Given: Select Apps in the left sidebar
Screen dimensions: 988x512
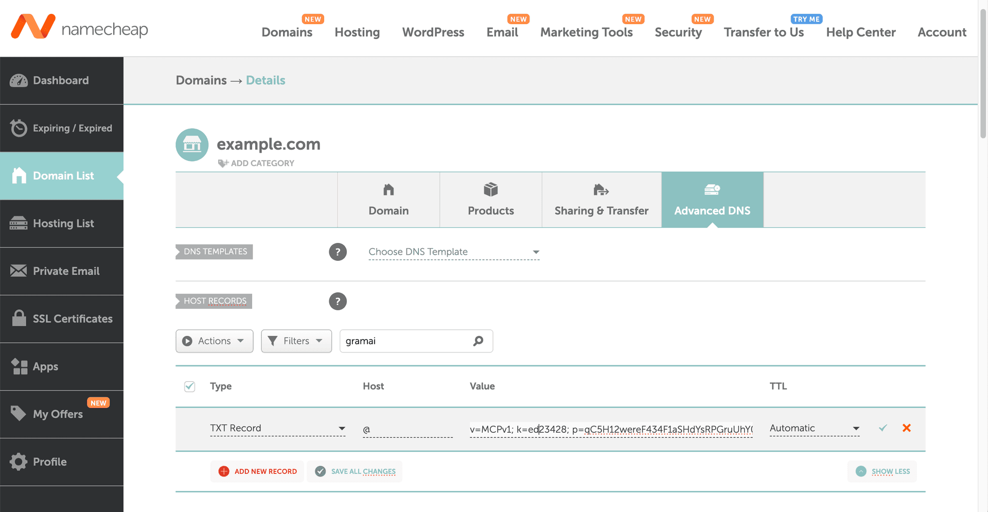Looking at the screenshot, I should (x=45, y=366).
